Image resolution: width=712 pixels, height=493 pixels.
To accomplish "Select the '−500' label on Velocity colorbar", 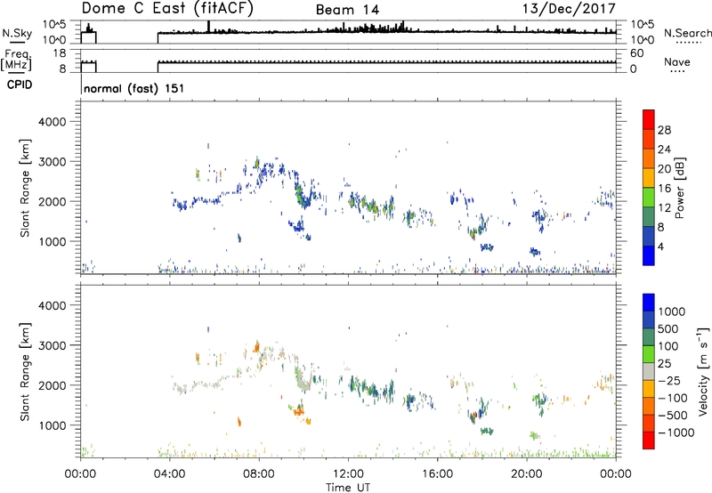I will click(x=673, y=415).
